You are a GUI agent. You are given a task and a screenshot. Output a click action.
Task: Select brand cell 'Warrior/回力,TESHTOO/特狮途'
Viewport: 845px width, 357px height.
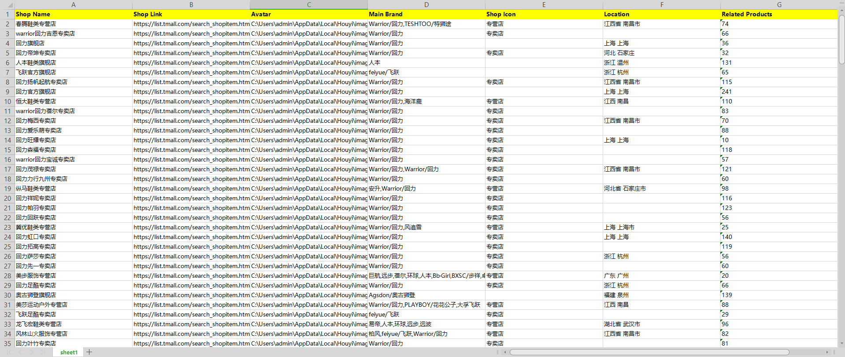pyautogui.click(x=426, y=24)
